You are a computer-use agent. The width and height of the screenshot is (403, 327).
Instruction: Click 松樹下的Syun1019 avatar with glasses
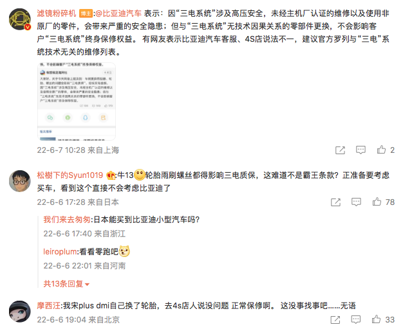20,181
